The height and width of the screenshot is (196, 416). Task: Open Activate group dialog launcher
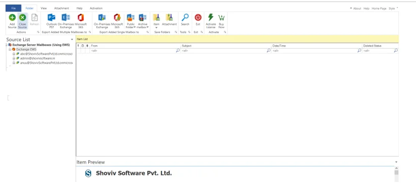225,32
